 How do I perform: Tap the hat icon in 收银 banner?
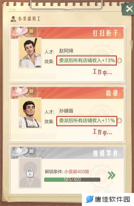click(x=20, y=92)
